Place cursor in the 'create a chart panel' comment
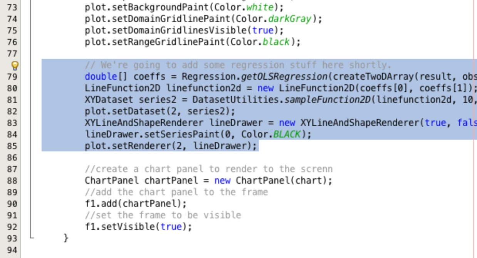Screen dimensions: 477x258 pos(208,169)
